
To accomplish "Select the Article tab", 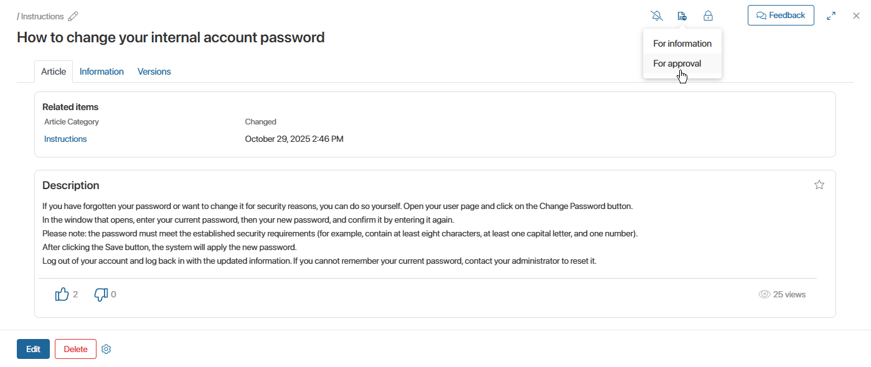I will coord(54,72).
